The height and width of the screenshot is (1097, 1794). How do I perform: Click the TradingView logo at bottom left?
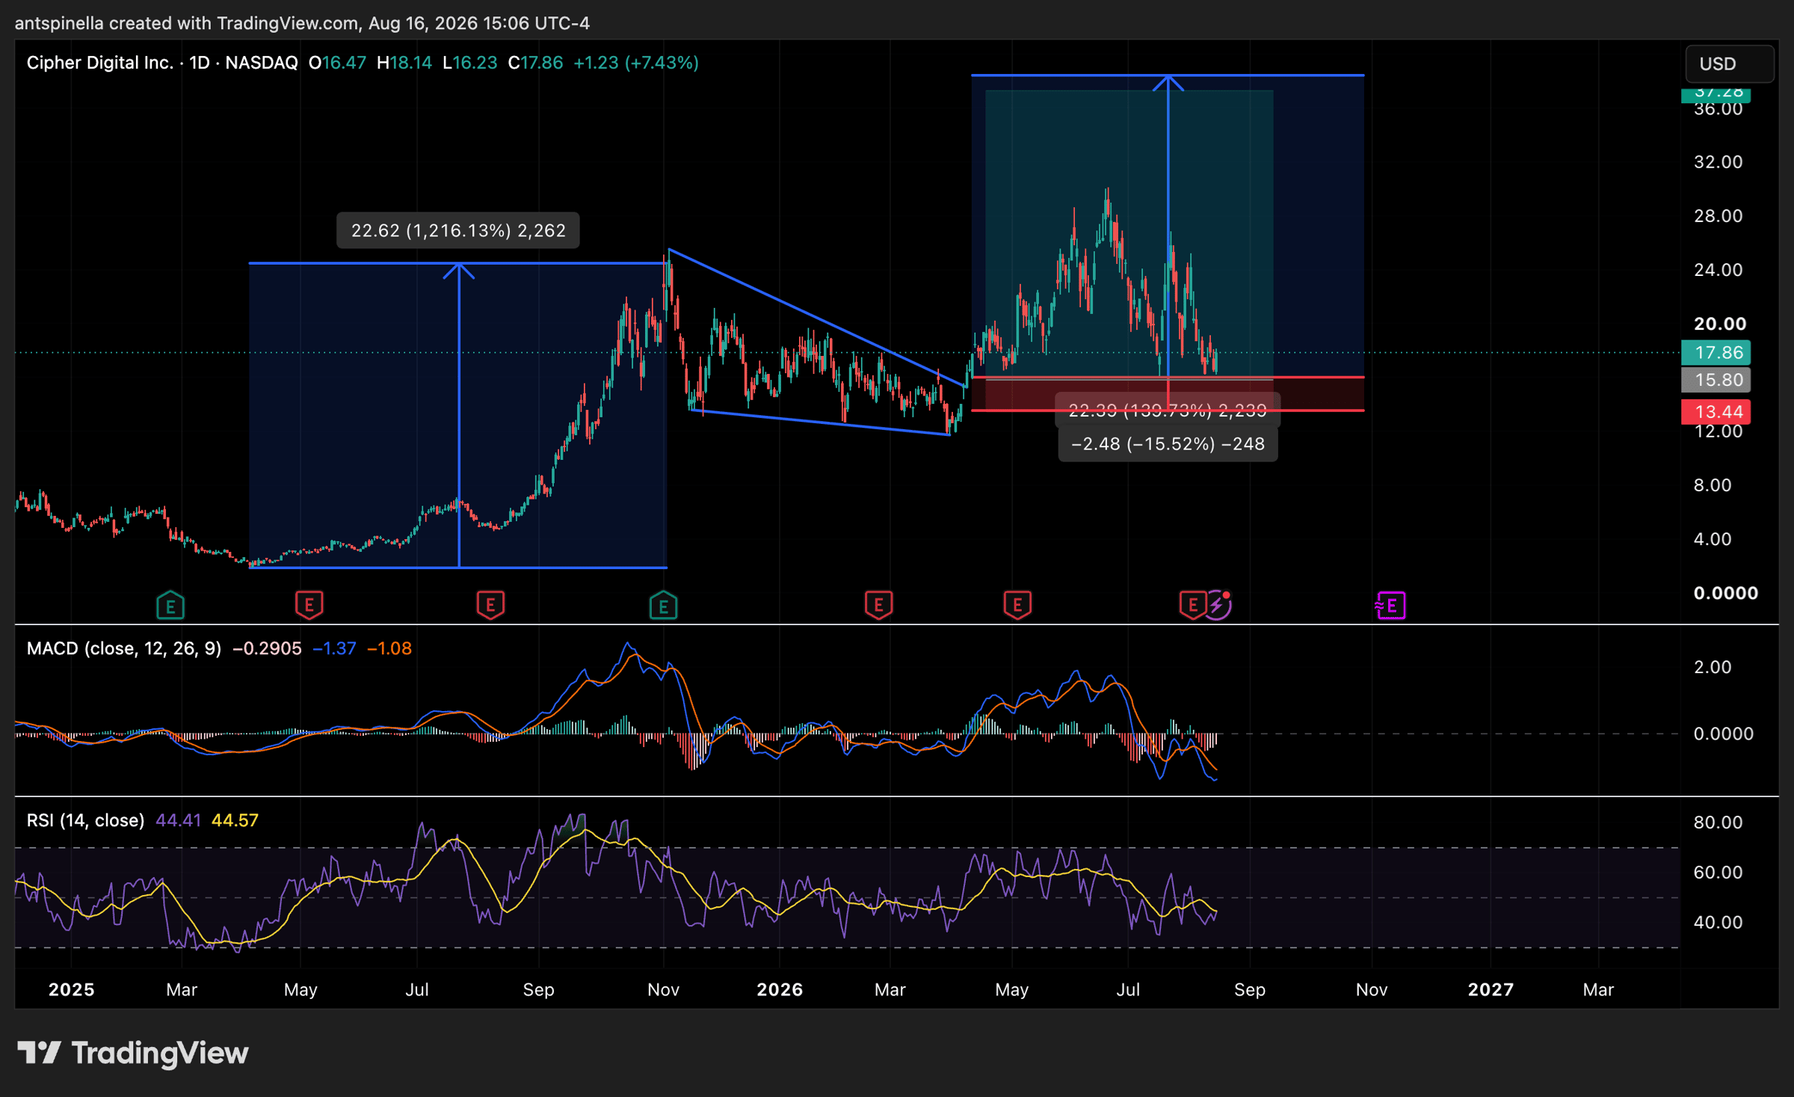tap(133, 1053)
